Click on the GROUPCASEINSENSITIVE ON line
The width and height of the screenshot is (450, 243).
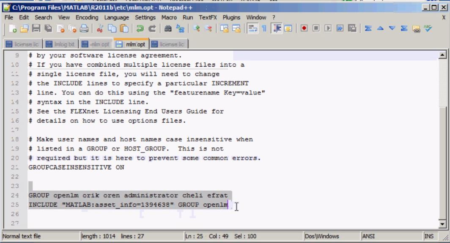click(76, 167)
